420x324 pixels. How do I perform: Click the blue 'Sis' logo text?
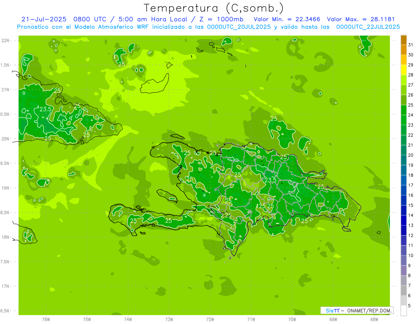point(329,310)
